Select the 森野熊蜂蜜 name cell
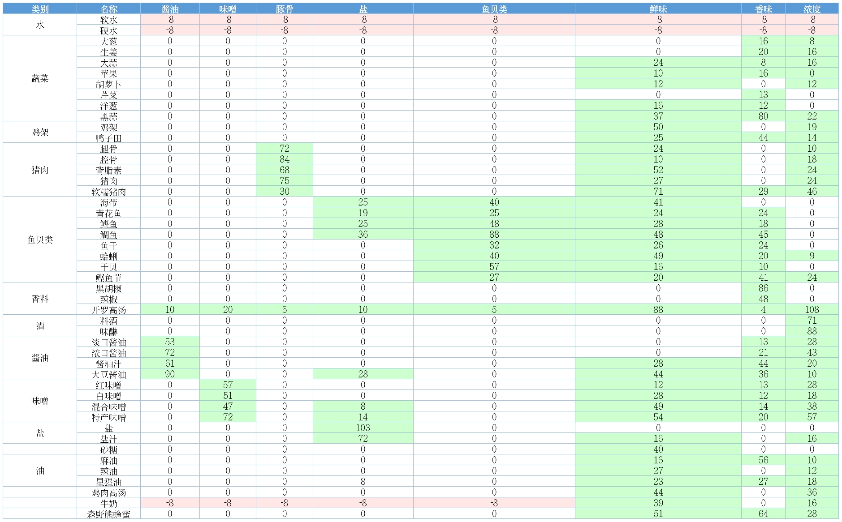 (108, 514)
